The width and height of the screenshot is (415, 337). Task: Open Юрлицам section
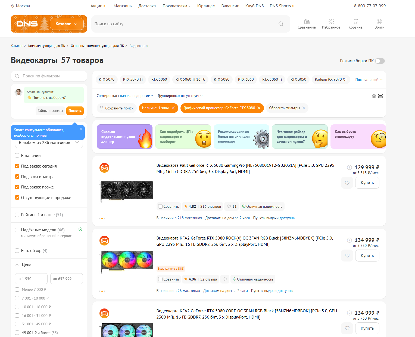[206, 6]
